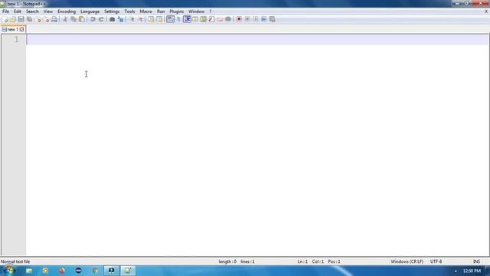Zoom out toolbar icon
The height and width of the screenshot is (276, 490).
coord(140,19)
